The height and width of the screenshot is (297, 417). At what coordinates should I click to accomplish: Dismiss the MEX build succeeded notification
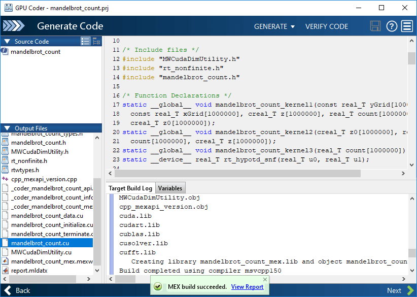point(265,279)
